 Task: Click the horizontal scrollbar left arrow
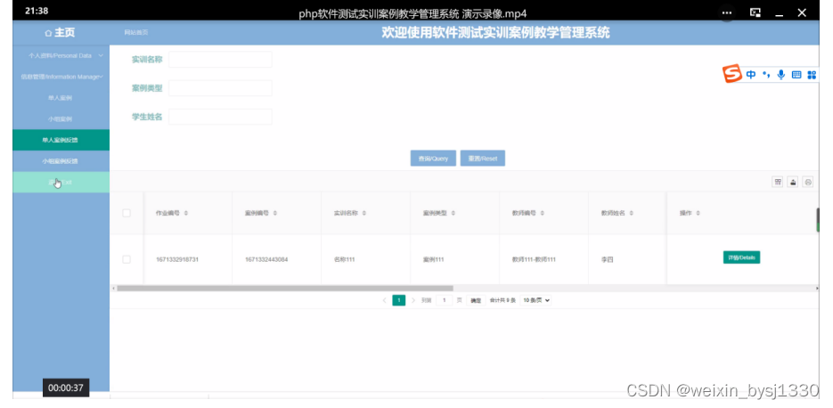(x=113, y=289)
